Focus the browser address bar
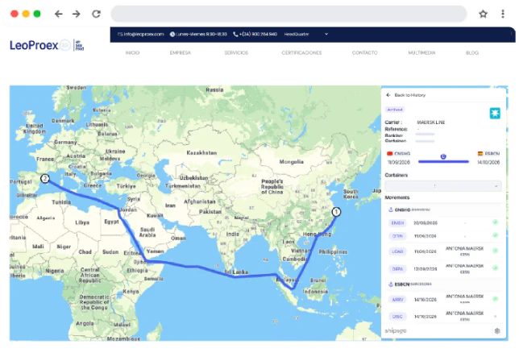519x357 pixels. [289, 14]
